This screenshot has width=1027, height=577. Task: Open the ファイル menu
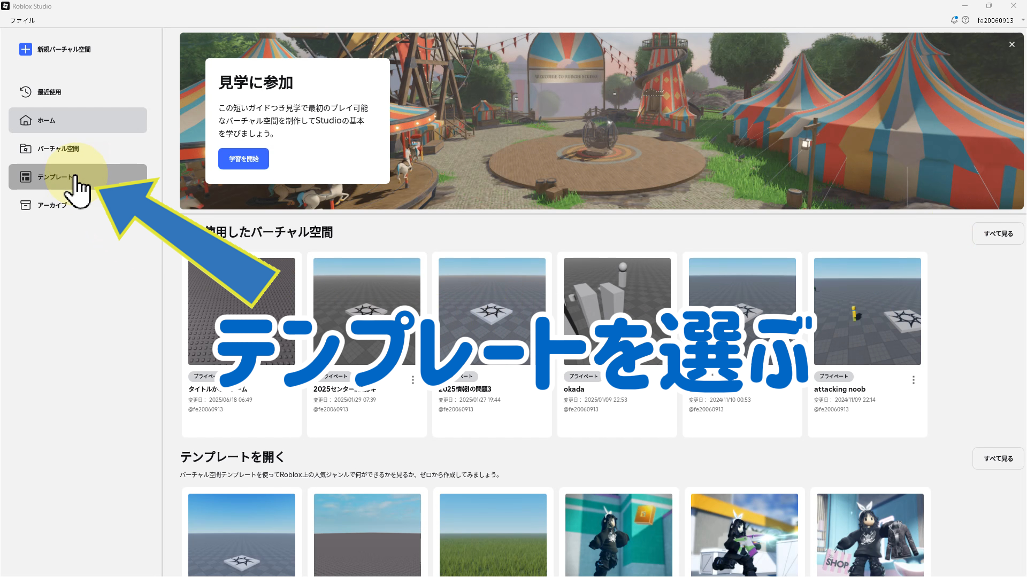click(x=22, y=20)
